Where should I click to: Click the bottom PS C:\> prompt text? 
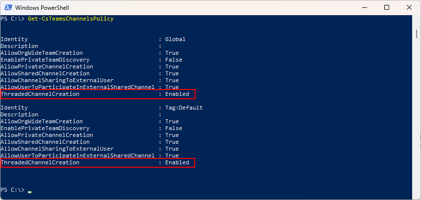point(12,190)
